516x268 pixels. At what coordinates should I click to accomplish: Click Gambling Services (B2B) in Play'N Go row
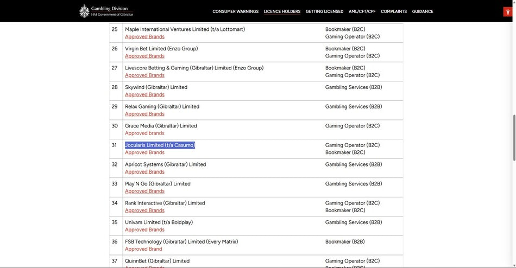pyautogui.click(x=354, y=184)
